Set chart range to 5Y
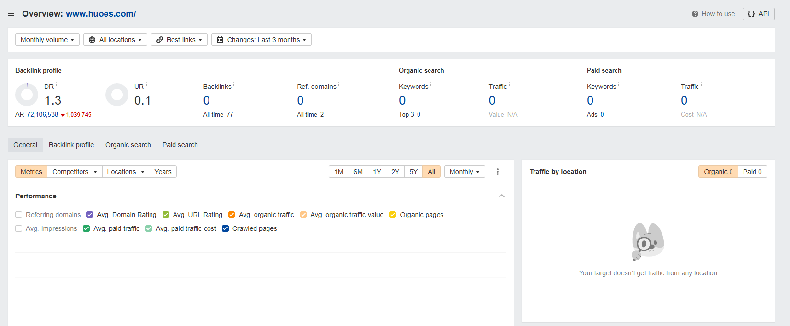This screenshot has height=326, width=790. (x=413, y=172)
